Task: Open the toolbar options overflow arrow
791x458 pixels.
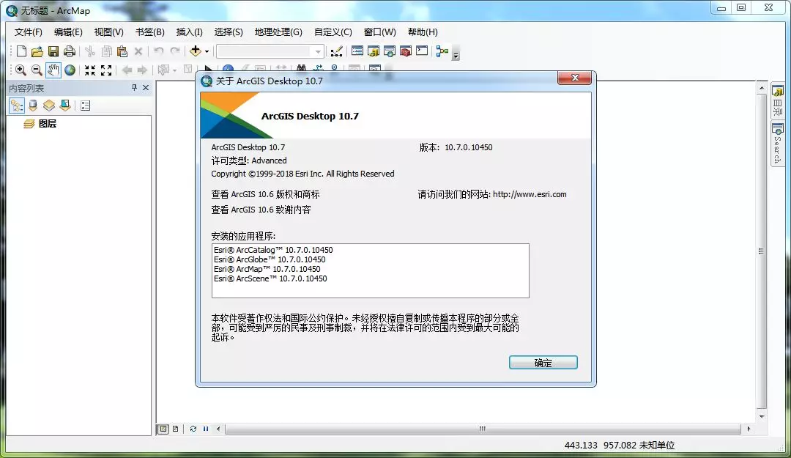Action: (x=456, y=56)
